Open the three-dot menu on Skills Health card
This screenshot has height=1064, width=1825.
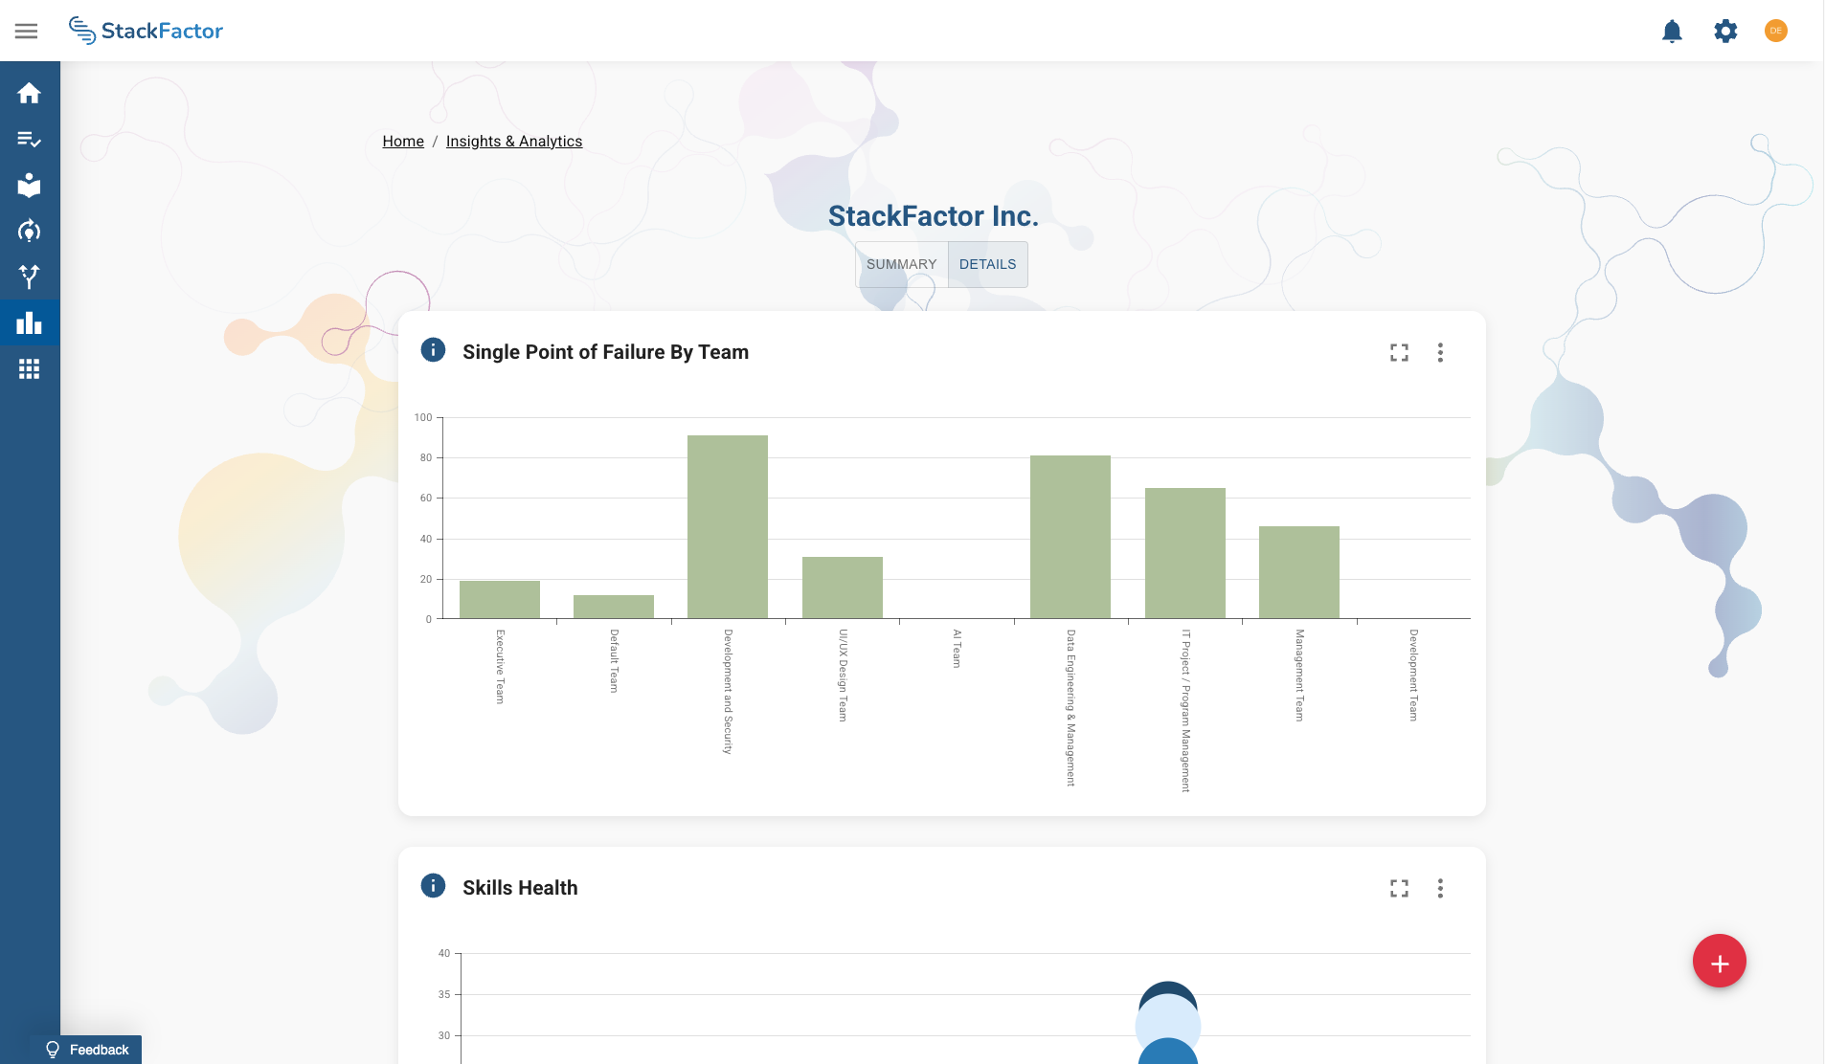(1440, 889)
